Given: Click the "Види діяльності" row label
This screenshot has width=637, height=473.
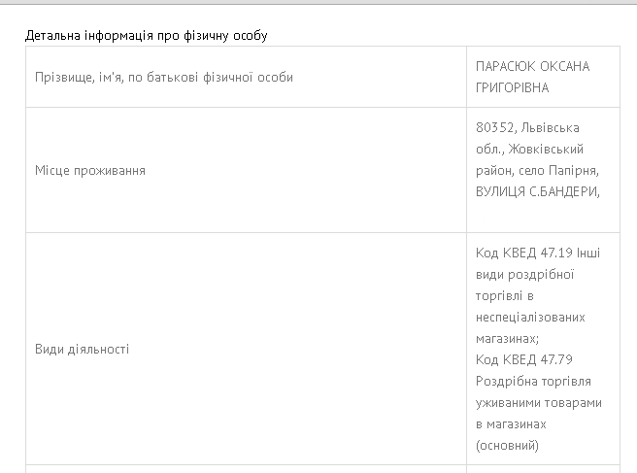Looking at the screenshot, I should (x=82, y=349).
